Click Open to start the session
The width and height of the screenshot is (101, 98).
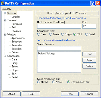tap(70, 94)
